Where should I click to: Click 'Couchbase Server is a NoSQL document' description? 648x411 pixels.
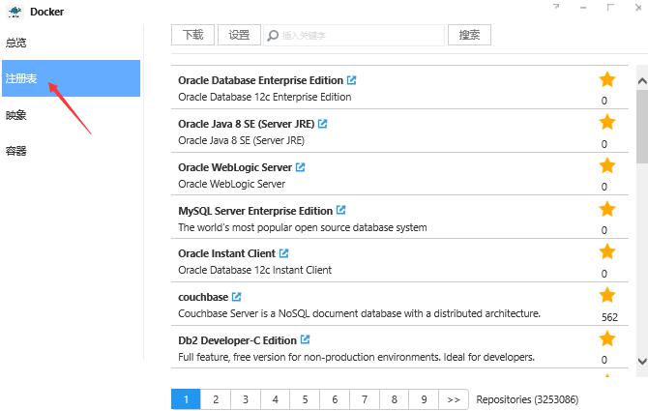point(359,313)
